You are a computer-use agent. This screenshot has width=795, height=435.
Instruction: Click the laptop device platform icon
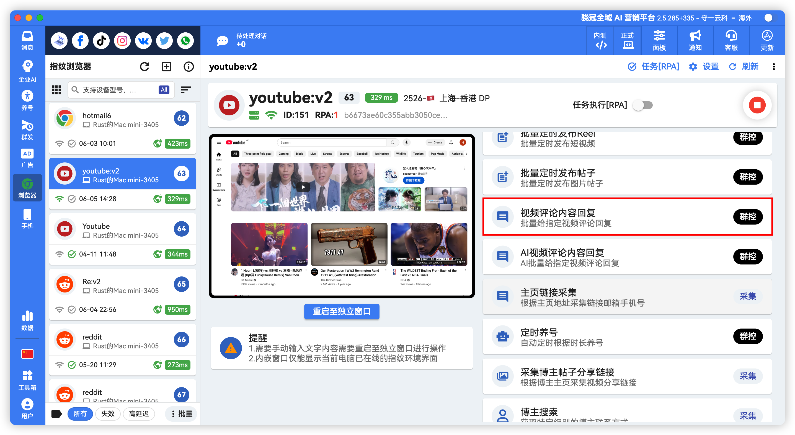click(x=59, y=41)
